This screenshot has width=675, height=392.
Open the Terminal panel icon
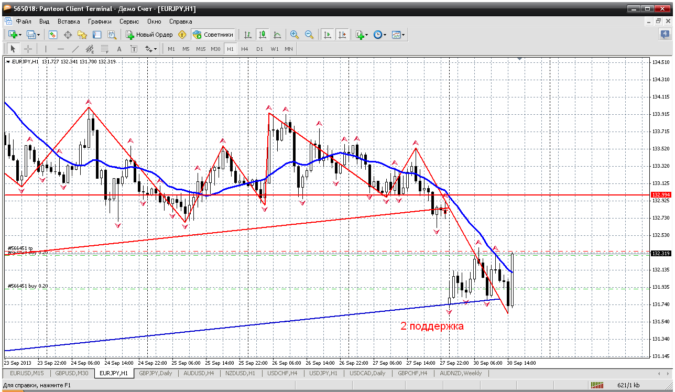97,35
